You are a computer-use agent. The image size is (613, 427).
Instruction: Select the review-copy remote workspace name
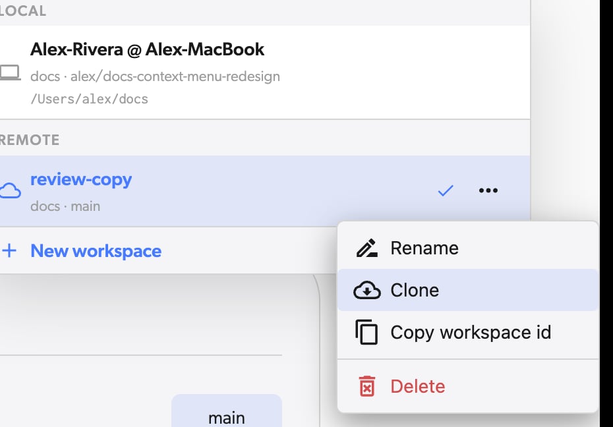[81, 180]
